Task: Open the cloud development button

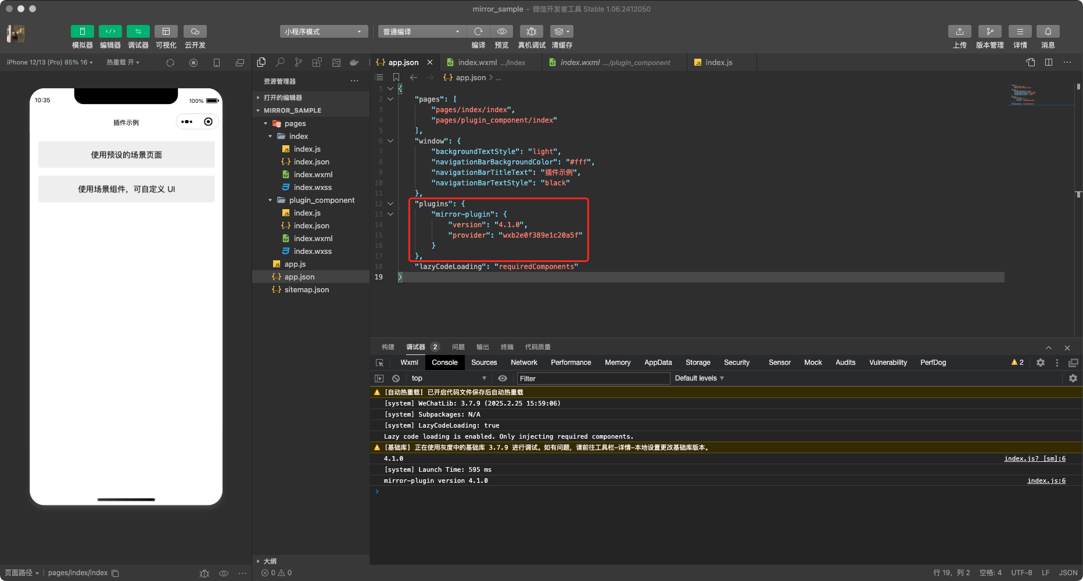Action: tap(195, 31)
